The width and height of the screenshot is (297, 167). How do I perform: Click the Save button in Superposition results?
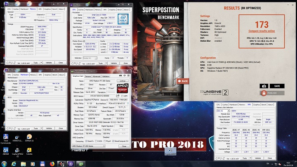[x=277, y=86]
